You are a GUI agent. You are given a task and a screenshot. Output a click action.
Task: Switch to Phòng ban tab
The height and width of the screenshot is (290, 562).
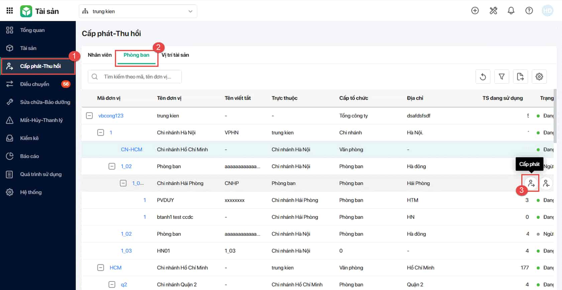click(x=136, y=55)
